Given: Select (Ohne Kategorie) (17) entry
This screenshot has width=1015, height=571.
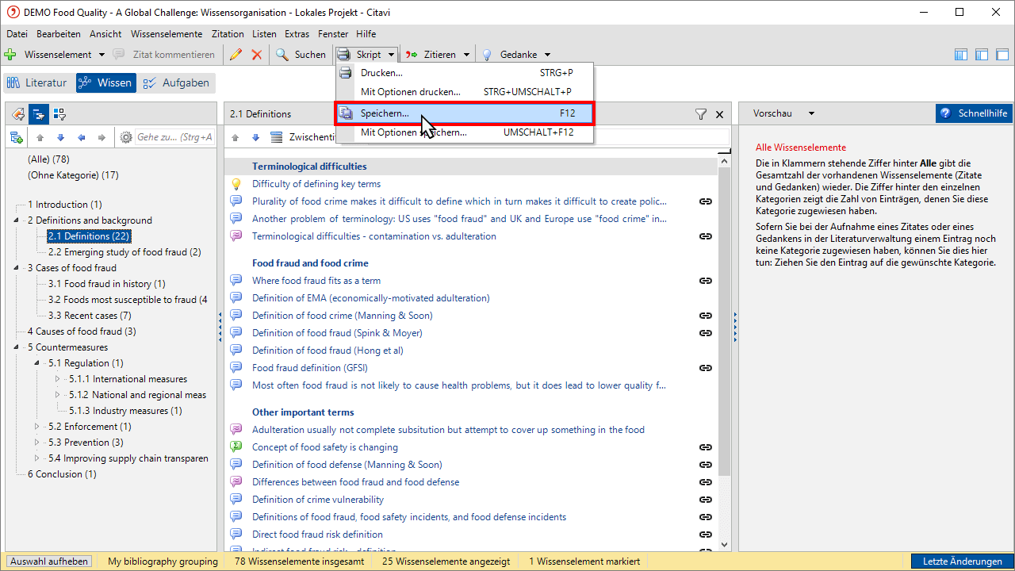Looking at the screenshot, I should (73, 174).
